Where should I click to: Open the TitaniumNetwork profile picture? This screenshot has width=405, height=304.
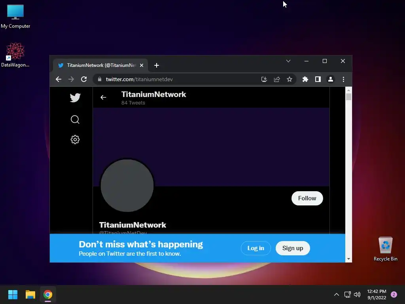coord(127,186)
